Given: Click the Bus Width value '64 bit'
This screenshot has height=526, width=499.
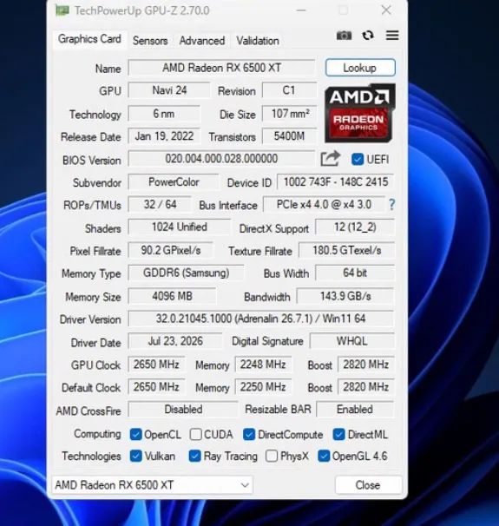Looking at the screenshot, I should pos(355,273).
